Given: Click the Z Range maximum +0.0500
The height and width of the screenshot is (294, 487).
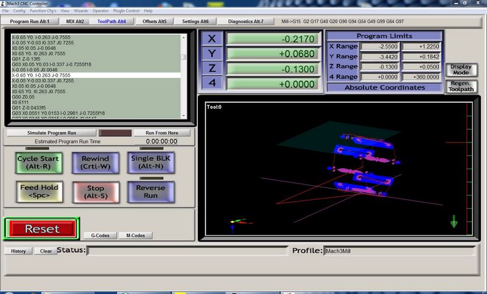Looking at the screenshot, I should coord(421,67).
